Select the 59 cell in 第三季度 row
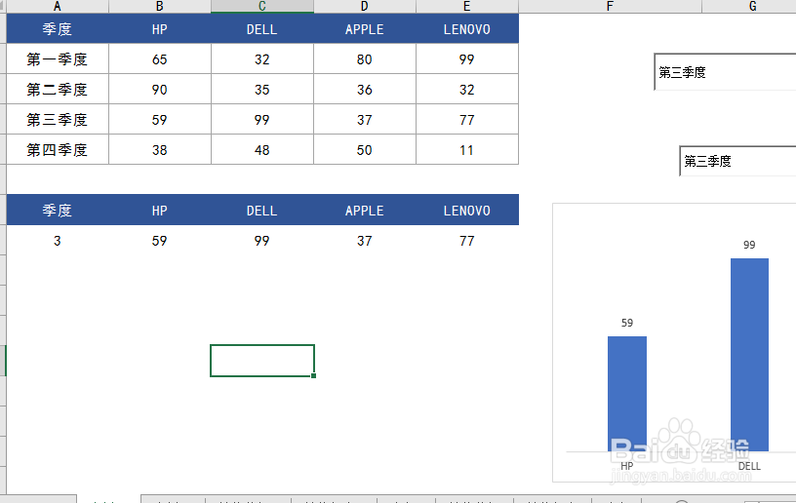The height and width of the screenshot is (503, 796). (x=159, y=120)
